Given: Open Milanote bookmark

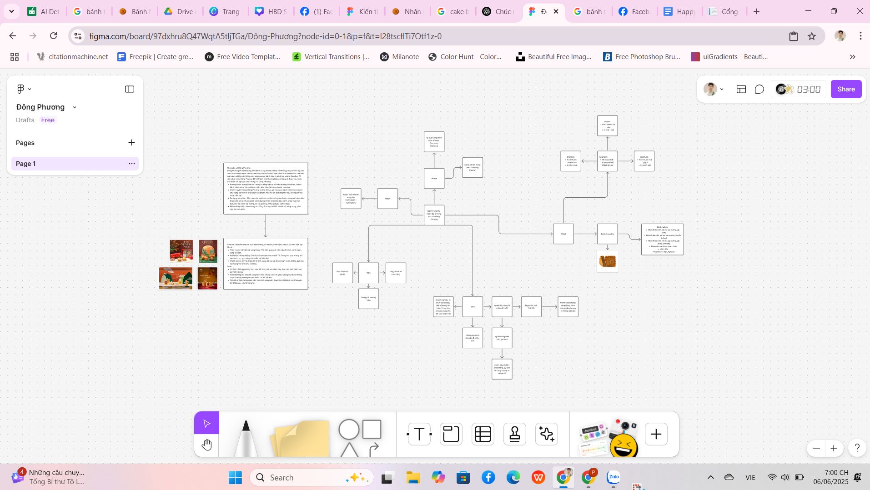Looking at the screenshot, I should [399, 57].
